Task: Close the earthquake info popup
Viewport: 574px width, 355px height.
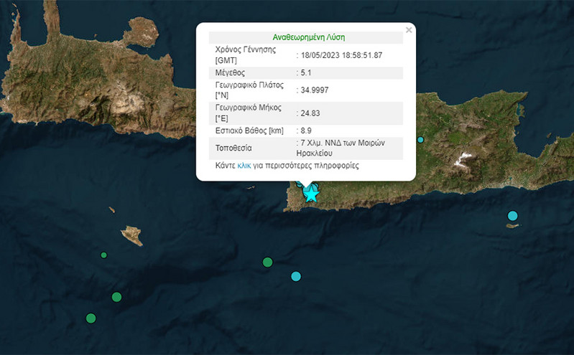Action: tap(409, 30)
